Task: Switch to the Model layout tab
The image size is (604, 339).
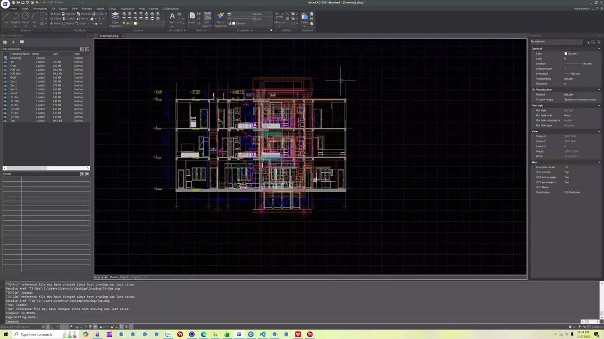Action: (x=113, y=277)
